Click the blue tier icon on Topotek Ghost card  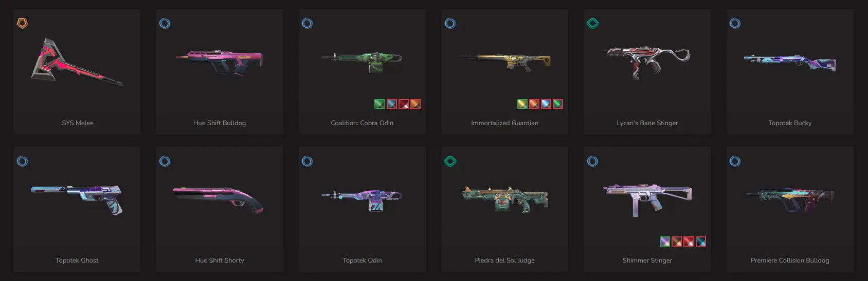tap(22, 161)
